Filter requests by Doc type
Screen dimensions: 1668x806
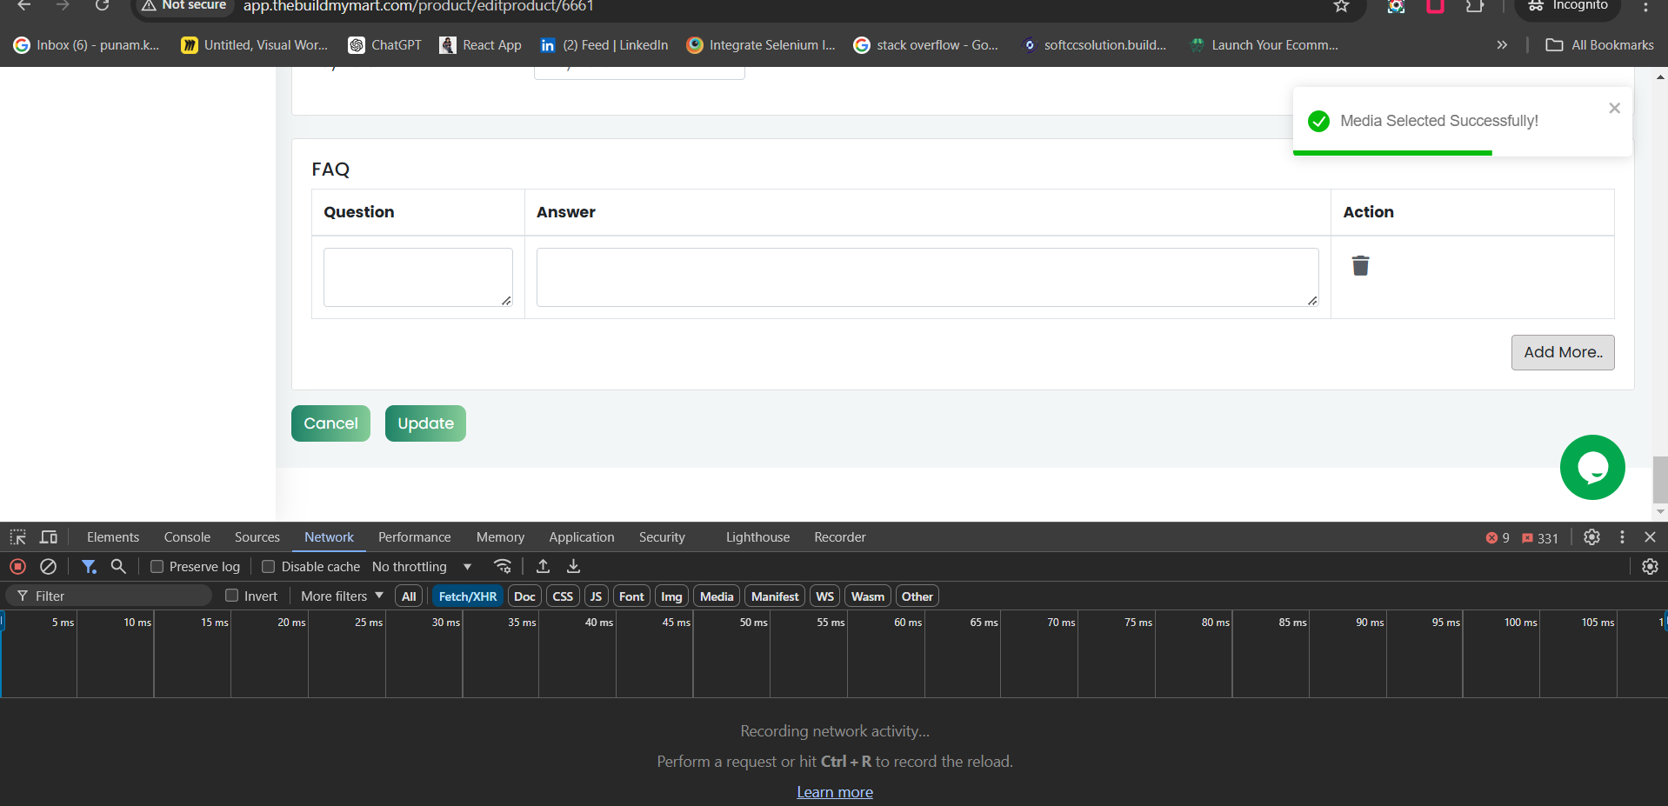pyautogui.click(x=524, y=596)
